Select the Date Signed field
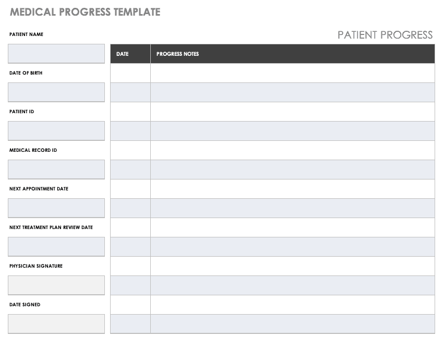 (x=56, y=324)
